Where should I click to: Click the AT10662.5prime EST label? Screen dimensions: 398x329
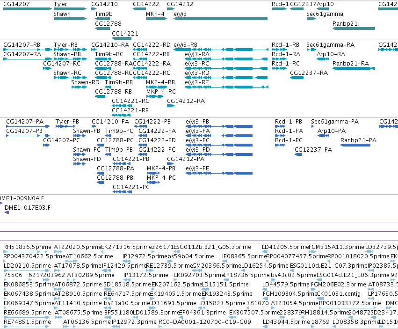click(89, 256)
